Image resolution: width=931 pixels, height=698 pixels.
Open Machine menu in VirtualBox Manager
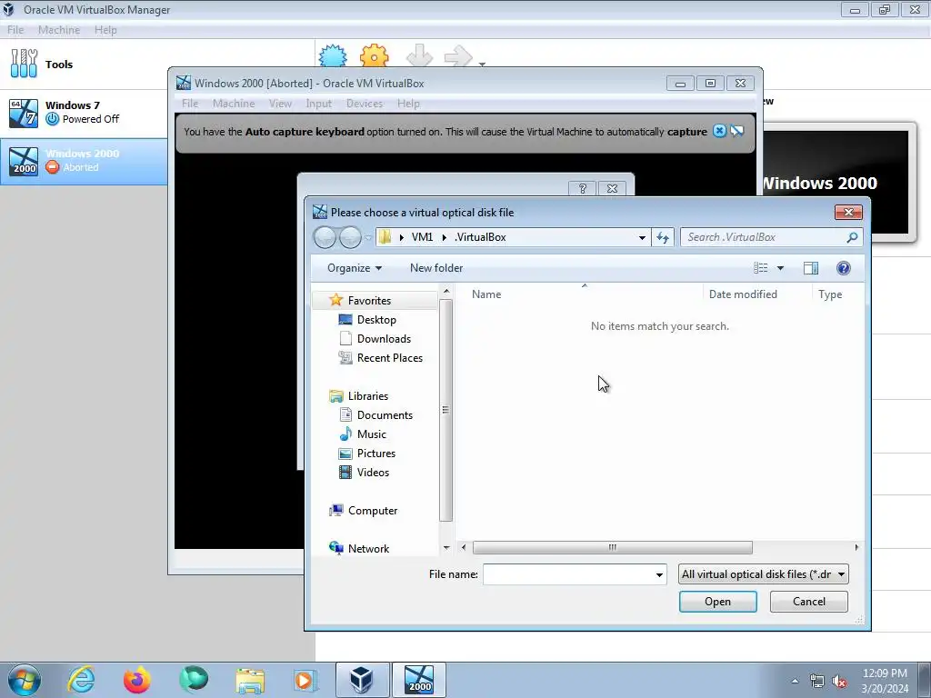pyautogui.click(x=59, y=30)
